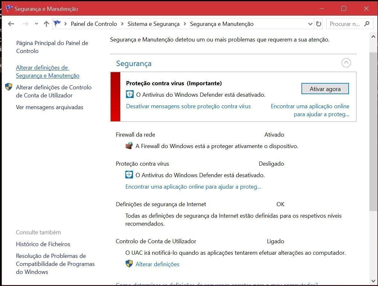Click Desativar mensagens sobre proteção contra vírus
Image resolution: width=378 pixels, height=286 pixels.
coord(188,106)
